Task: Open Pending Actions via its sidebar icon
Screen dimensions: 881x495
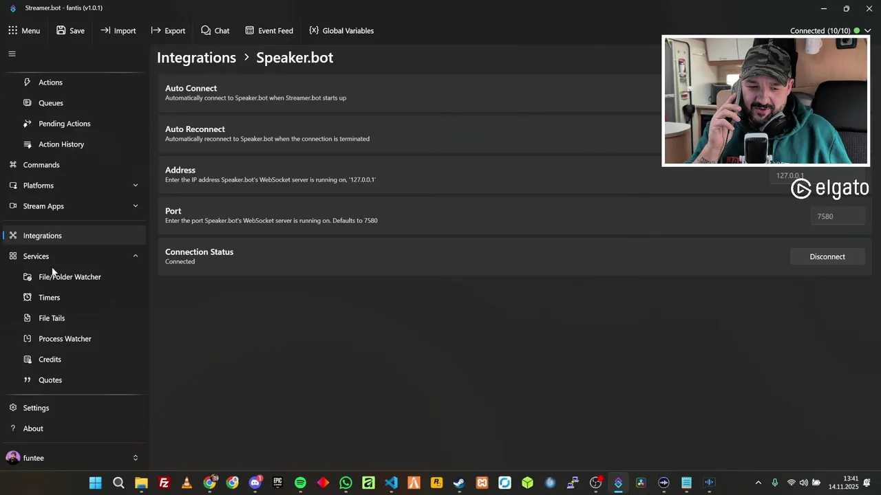Action: coord(27,124)
